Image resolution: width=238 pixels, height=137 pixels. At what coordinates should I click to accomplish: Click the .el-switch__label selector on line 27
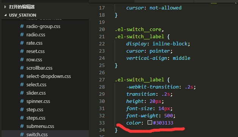(x=139, y=80)
